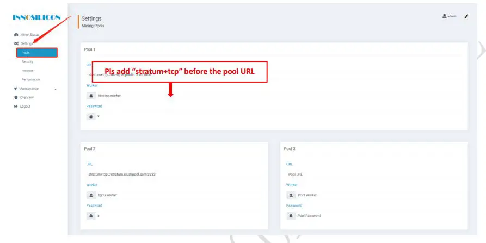Screen dimensions: 486x243
Task: Click the Pool 3 heading
Action: point(290,149)
